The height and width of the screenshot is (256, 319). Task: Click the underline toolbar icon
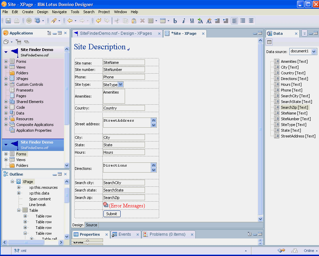[x=192, y=21]
